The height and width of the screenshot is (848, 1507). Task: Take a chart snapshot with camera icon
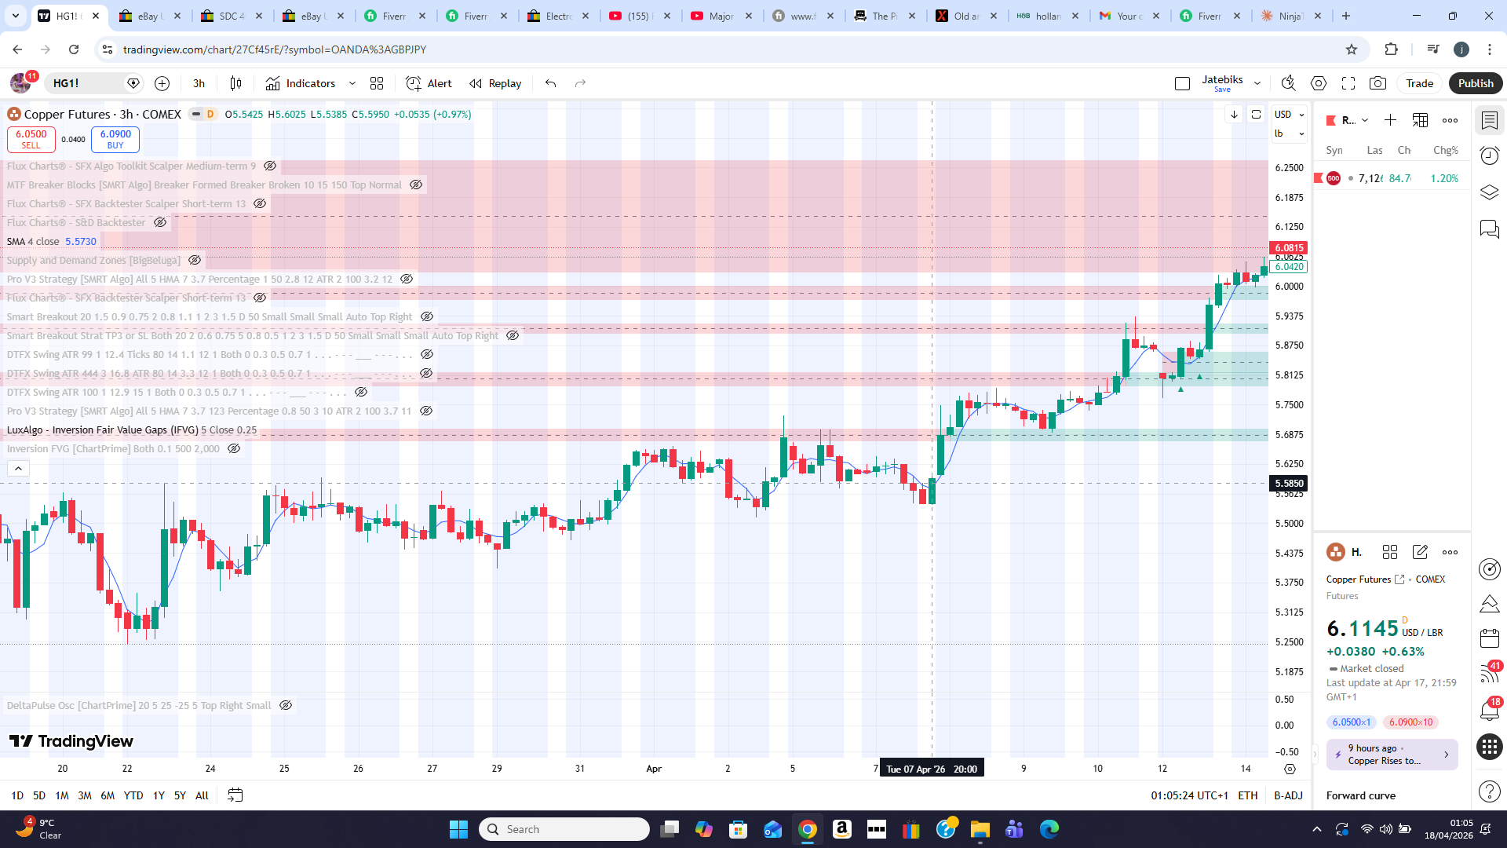tap(1377, 83)
